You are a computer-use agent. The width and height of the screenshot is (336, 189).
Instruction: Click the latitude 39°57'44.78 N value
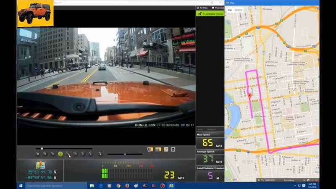(x=42, y=172)
